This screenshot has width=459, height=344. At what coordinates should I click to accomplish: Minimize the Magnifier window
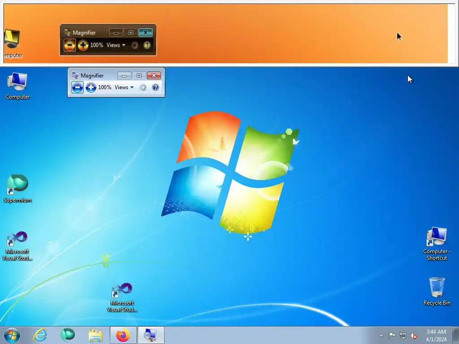[x=124, y=76]
